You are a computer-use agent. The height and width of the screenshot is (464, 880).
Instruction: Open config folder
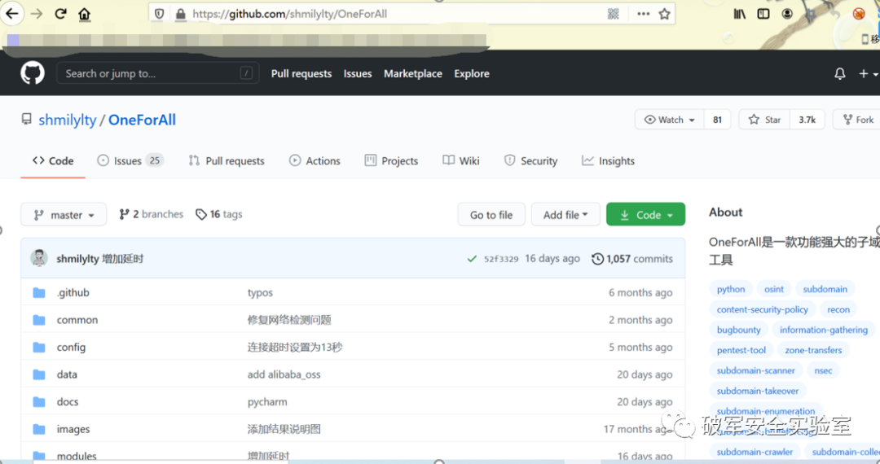click(x=71, y=348)
